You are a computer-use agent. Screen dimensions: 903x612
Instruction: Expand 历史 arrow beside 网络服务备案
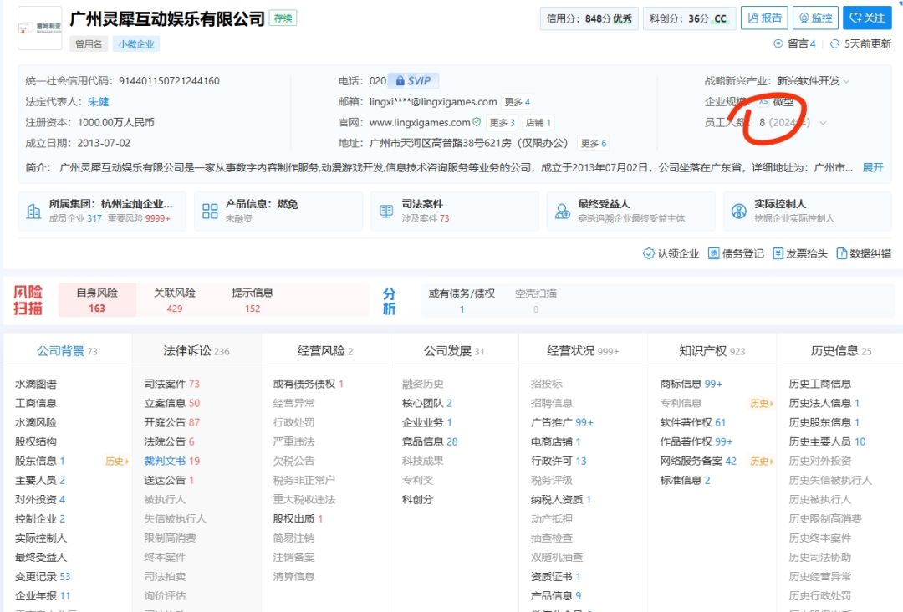pyautogui.click(x=762, y=462)
